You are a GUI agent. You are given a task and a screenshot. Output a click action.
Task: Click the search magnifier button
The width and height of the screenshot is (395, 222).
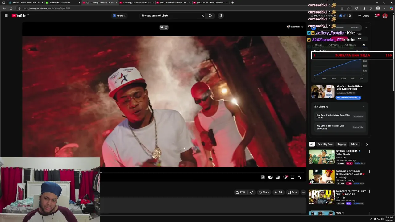210,16
